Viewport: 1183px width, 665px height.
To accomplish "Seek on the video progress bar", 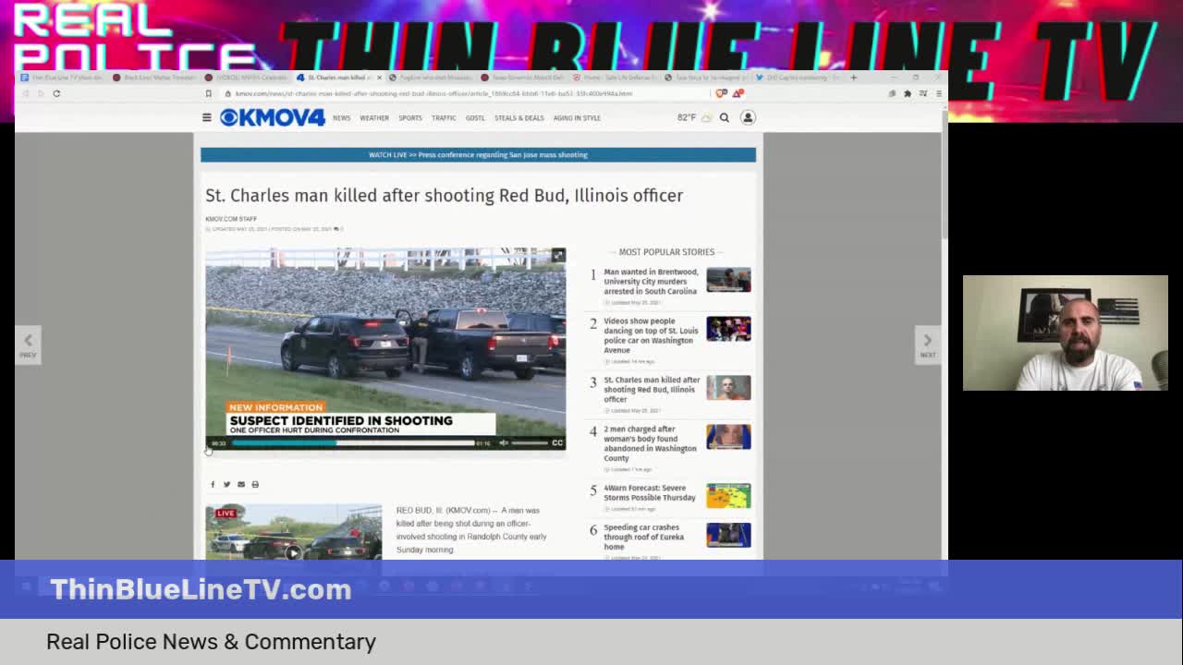I will 353,443.
